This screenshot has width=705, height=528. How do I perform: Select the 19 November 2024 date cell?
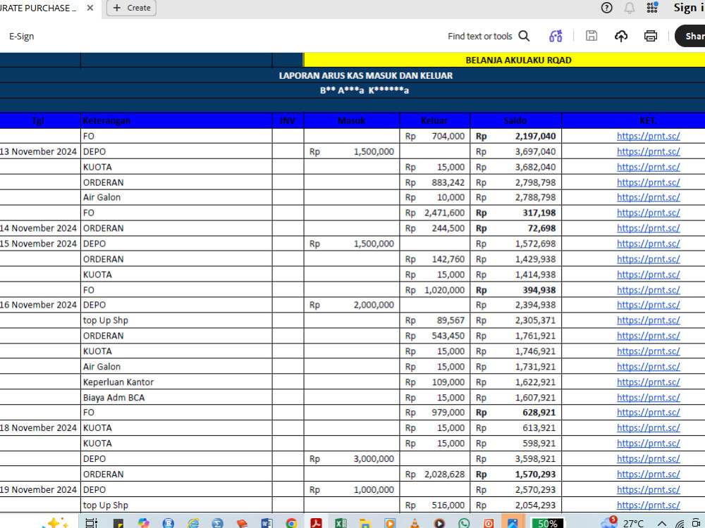[x=39, y=490]
